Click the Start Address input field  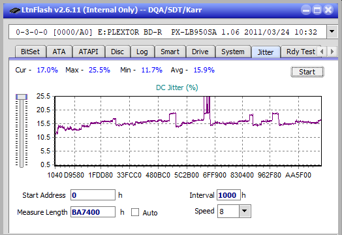[x=93, y=195]
